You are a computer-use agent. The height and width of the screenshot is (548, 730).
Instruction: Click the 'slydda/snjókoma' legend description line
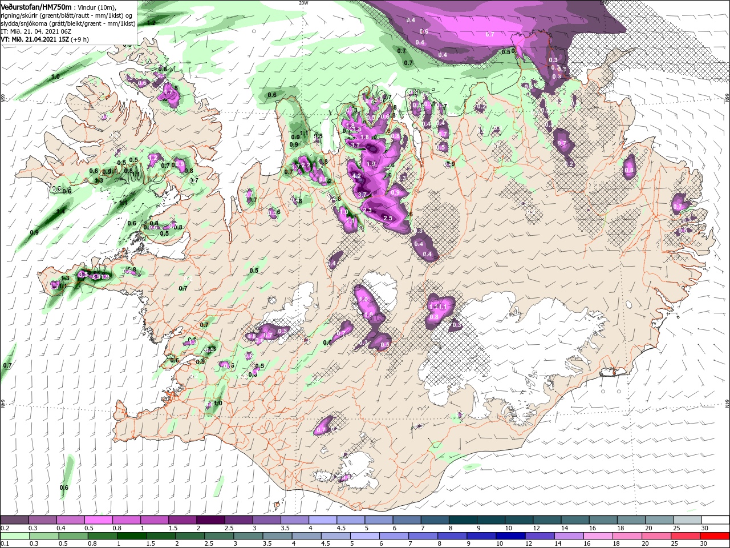point(68,23)
